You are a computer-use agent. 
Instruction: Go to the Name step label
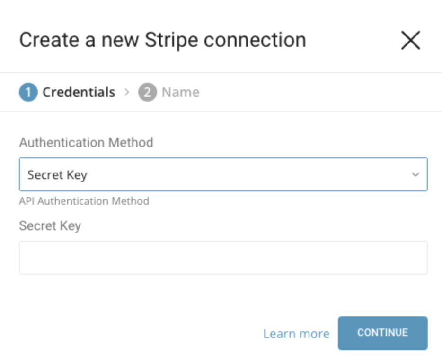pyautogui.click(x=180, y=92)
